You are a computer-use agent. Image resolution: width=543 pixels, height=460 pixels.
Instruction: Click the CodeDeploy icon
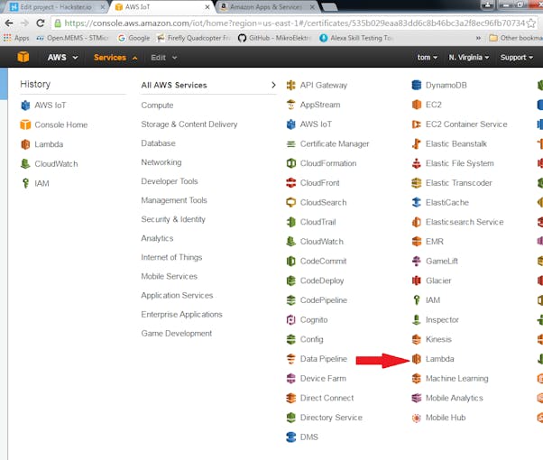click(290, 281)
